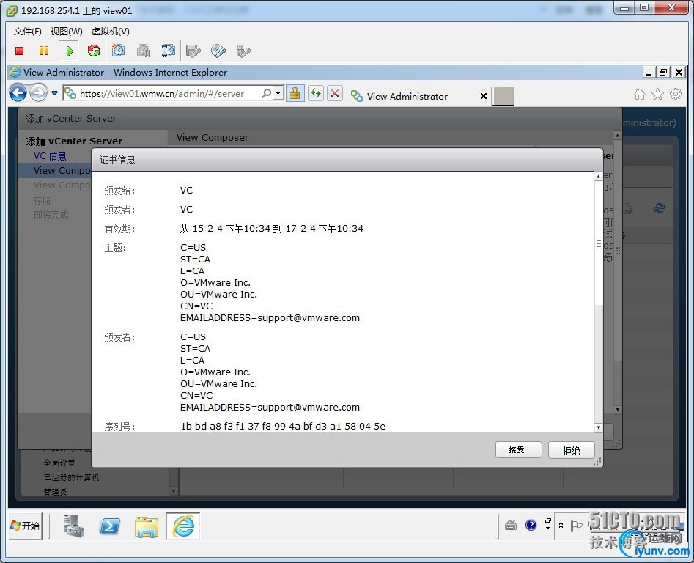Open PowerShell from taskbar
The width and height of the screenshot is (694, 563).
pos(110,526)
